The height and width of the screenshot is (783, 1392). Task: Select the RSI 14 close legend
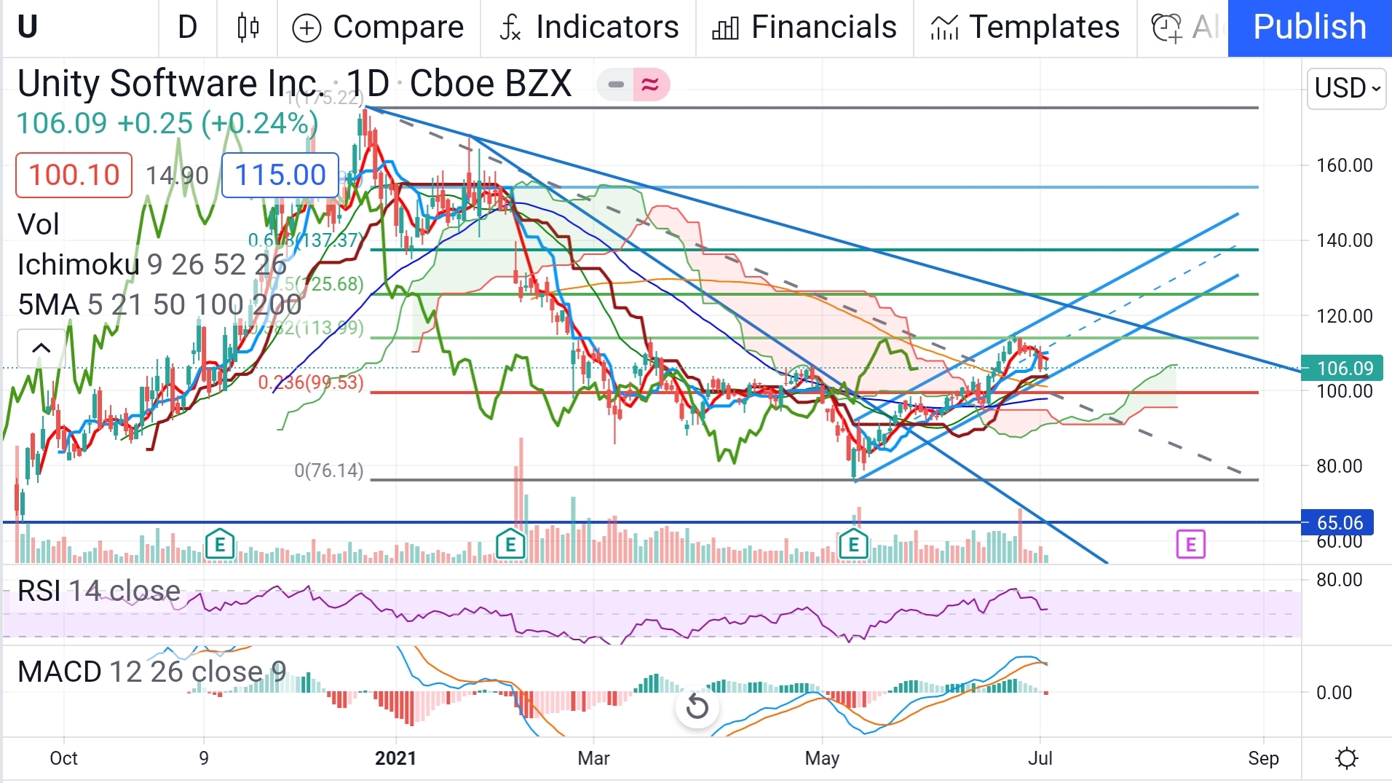coord(99,591)
